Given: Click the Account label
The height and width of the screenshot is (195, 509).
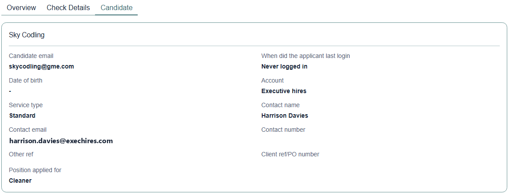Looking at the screenshot, I should (x=272, y=80).
